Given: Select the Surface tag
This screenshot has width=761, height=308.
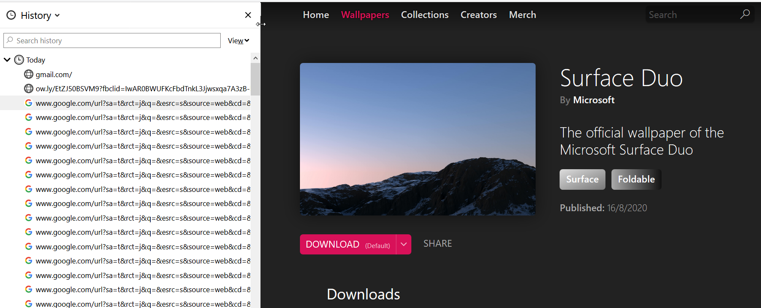Looking at the screenshot, I should coord(582,179).
